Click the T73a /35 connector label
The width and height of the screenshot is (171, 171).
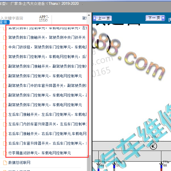(x=119, y=164)
